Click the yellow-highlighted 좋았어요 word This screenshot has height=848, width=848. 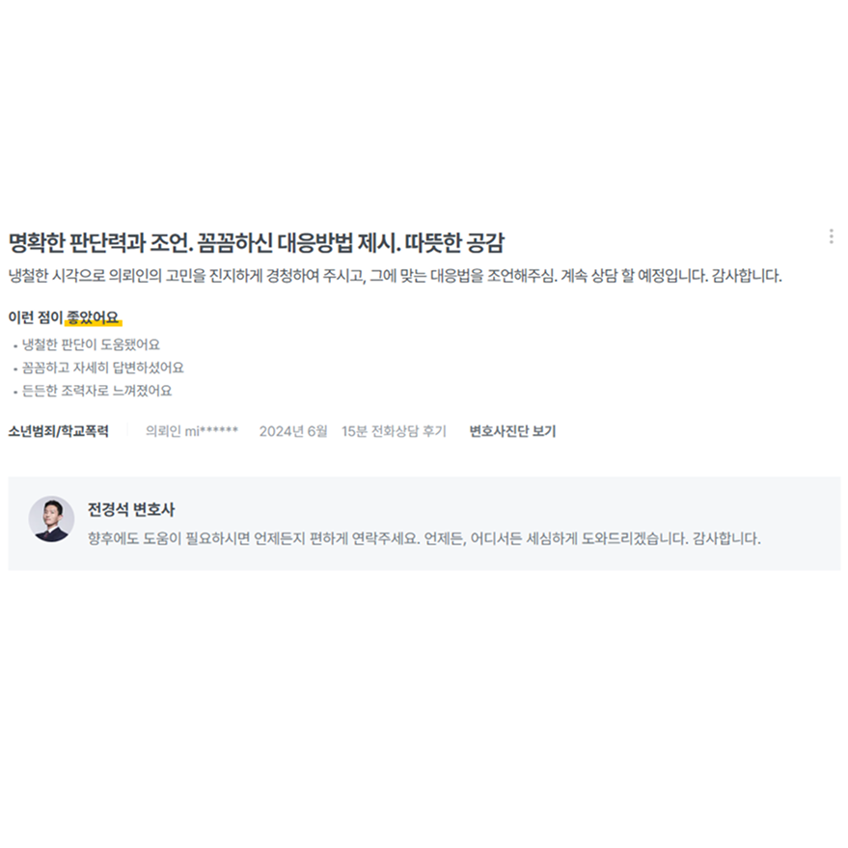pyautogui.click(x=93, y=317)
